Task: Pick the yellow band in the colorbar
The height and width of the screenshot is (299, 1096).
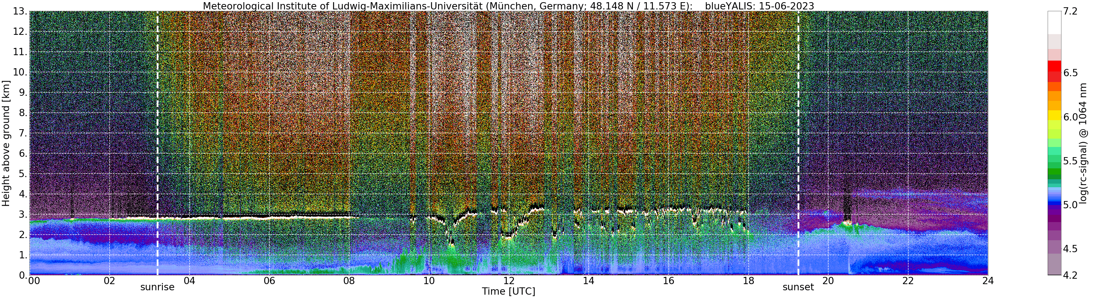Action: pyautogui.click(x=1054, y=115)
